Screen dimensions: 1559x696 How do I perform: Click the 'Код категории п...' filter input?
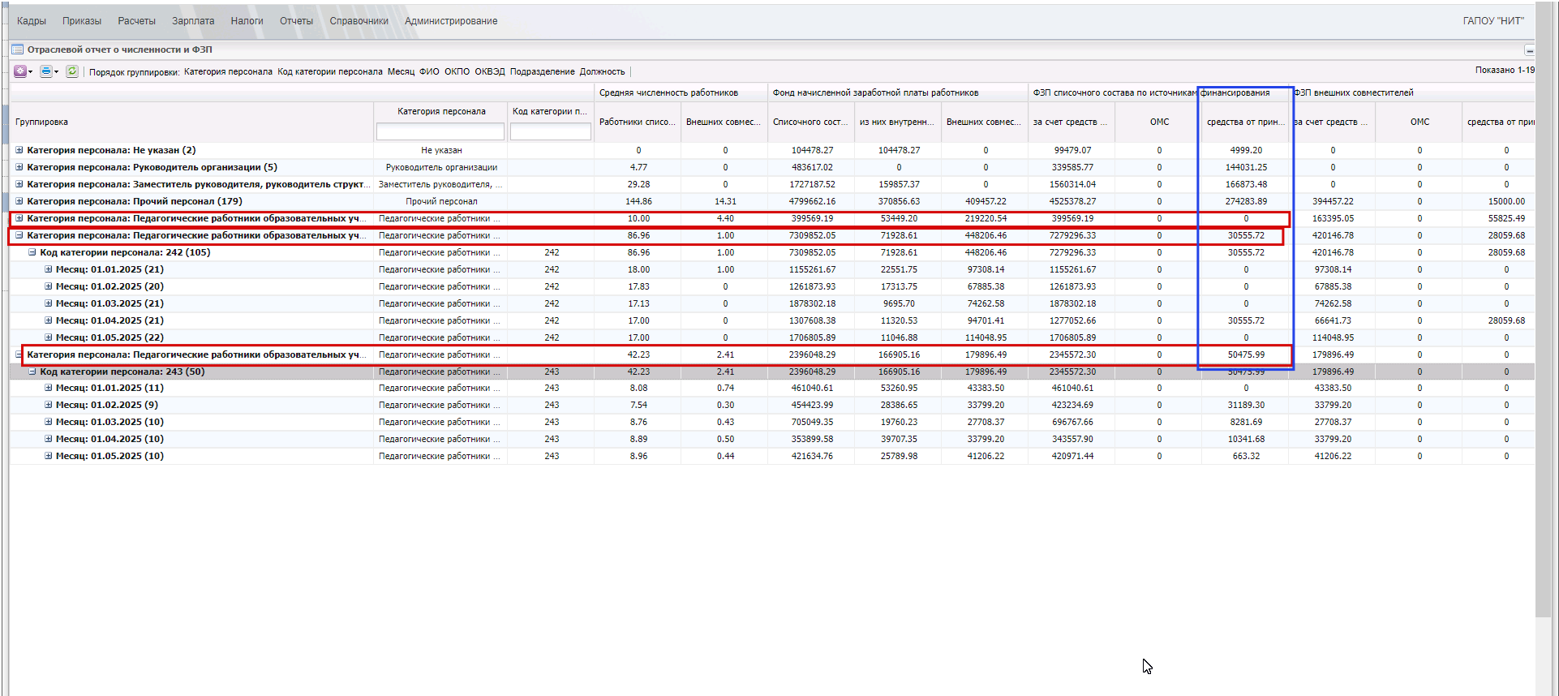click(550, 131)
